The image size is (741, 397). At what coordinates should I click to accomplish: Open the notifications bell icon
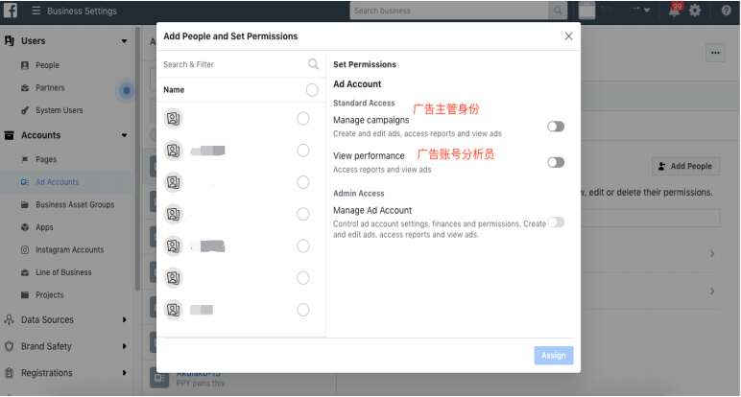click(x=675, y=11)
